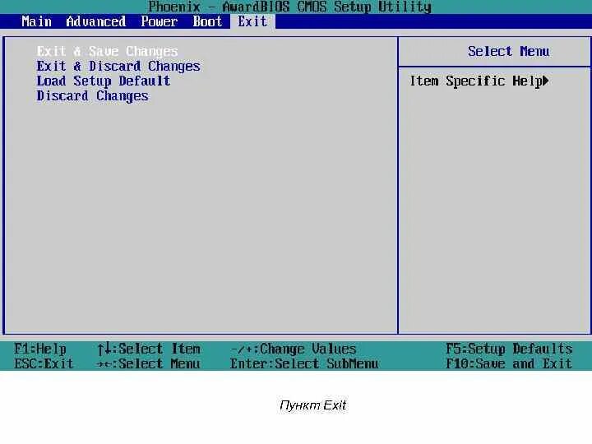Click F5:Setup Defaults hint

tap(509, 349)
